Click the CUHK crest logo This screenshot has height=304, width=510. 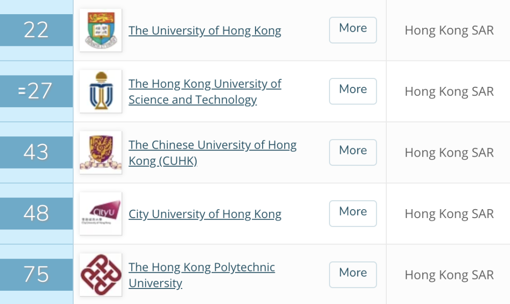point(101,152)
